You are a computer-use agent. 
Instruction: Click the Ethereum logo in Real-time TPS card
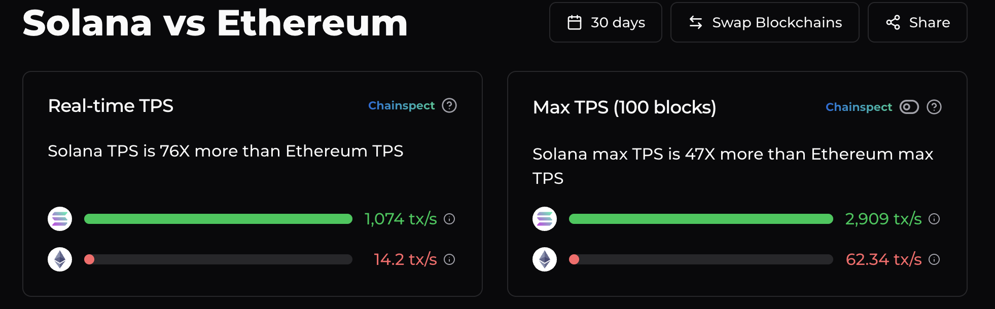(x=60, y=259)
